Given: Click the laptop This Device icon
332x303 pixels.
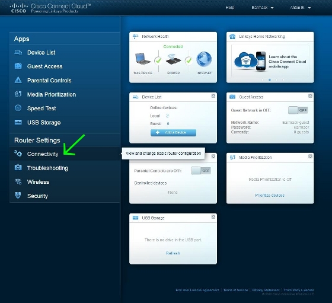Looking at the screenshot, I should (143, 59).
